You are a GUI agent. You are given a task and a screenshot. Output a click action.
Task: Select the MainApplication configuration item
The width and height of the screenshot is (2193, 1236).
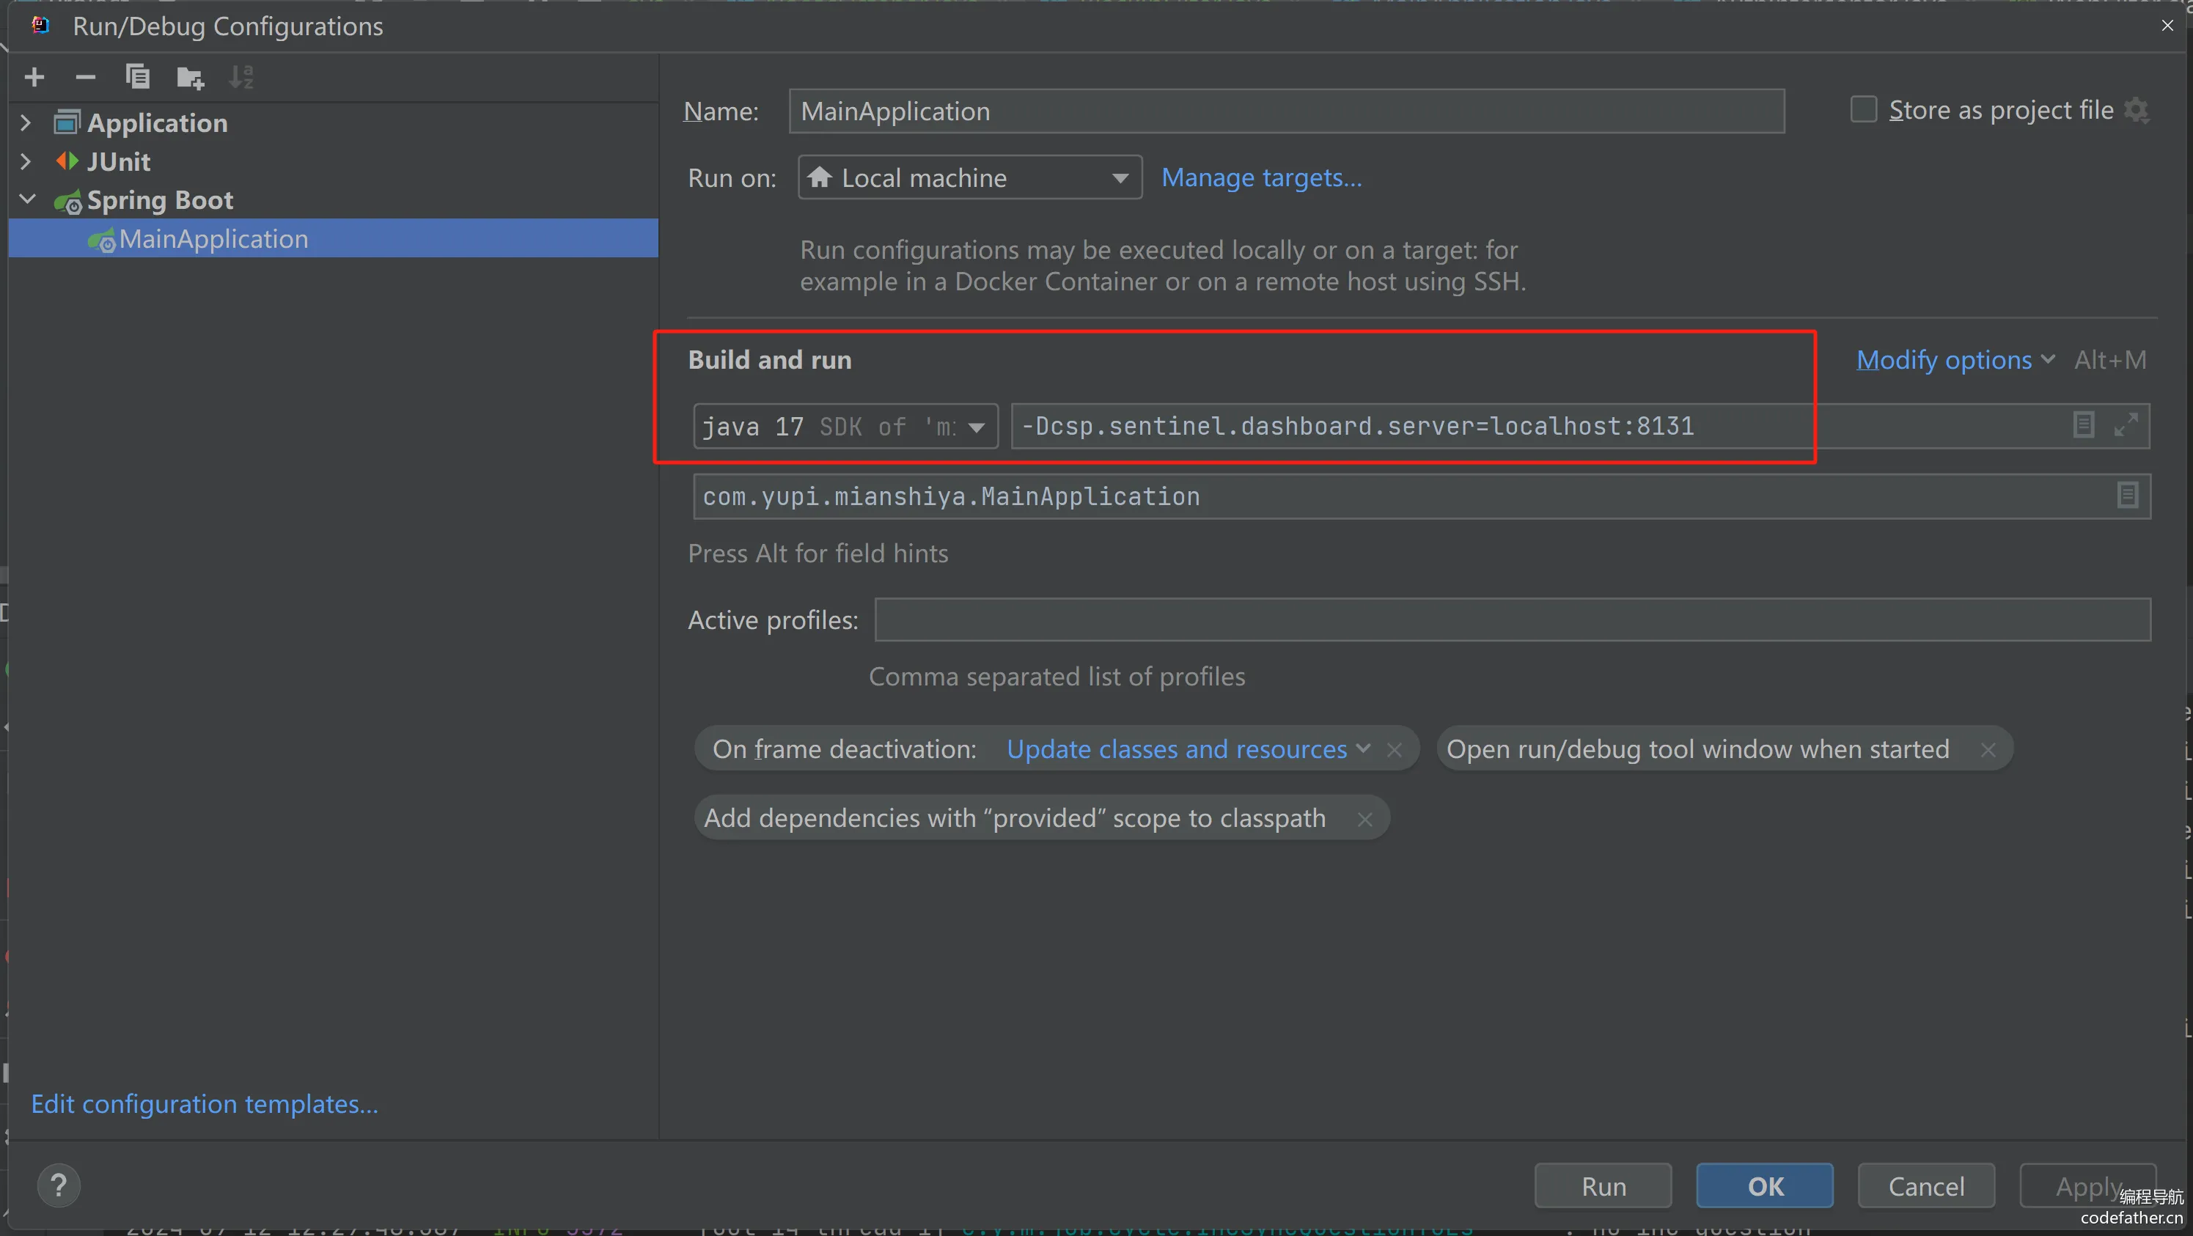[213, 238]
